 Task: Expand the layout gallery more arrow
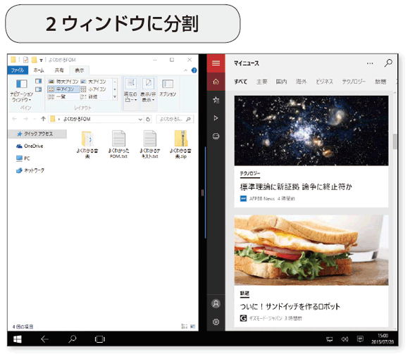[115, 97]
